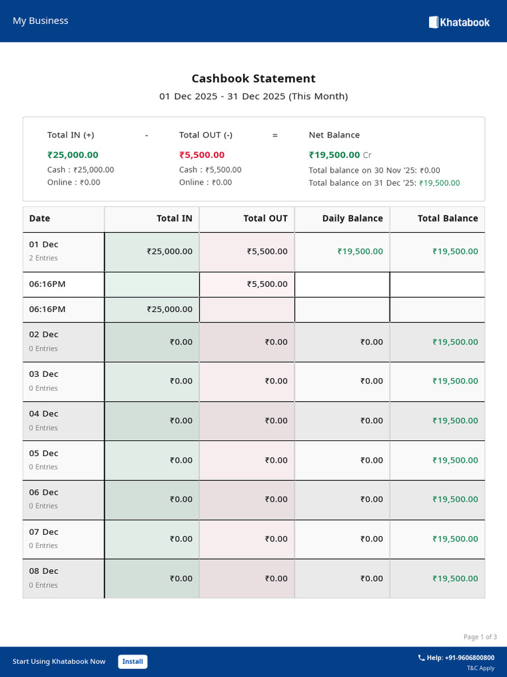Select the 05 Dec date cell

point(63,461)
